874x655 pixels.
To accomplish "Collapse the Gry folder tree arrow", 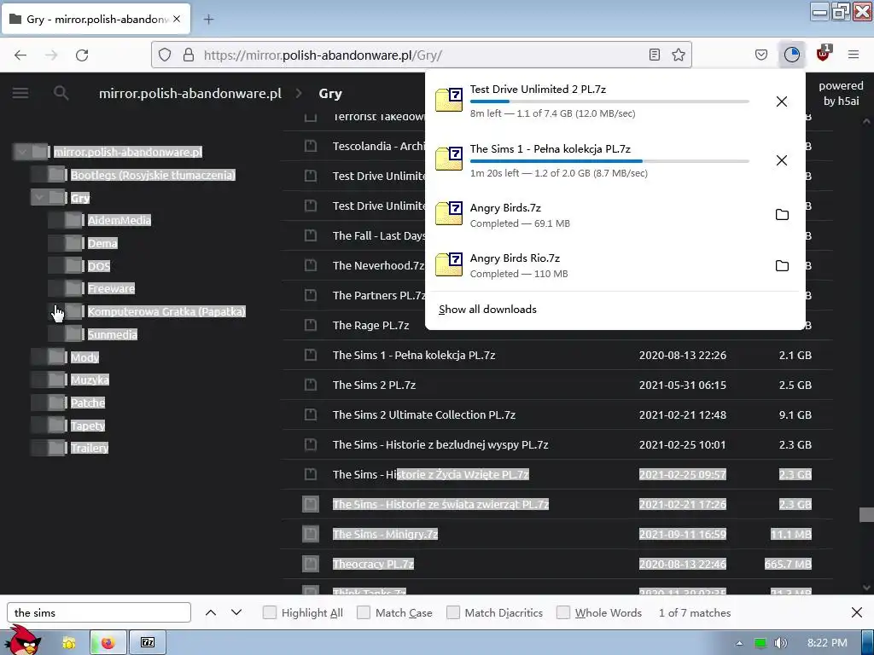I will pyautogui.click(x=39, y=197).
